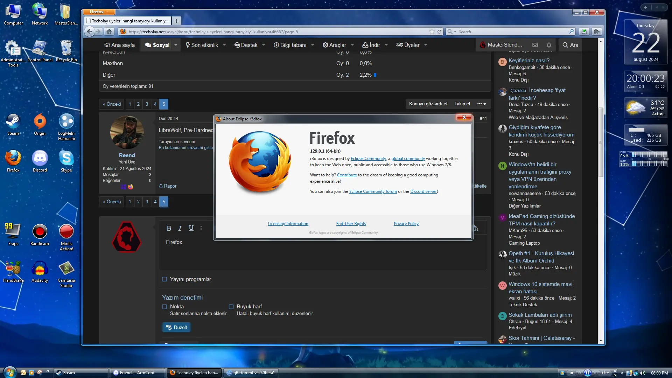Screen dimensions: 672x378
Task: Open the Skype desktop icon
Action: [66, 161]
